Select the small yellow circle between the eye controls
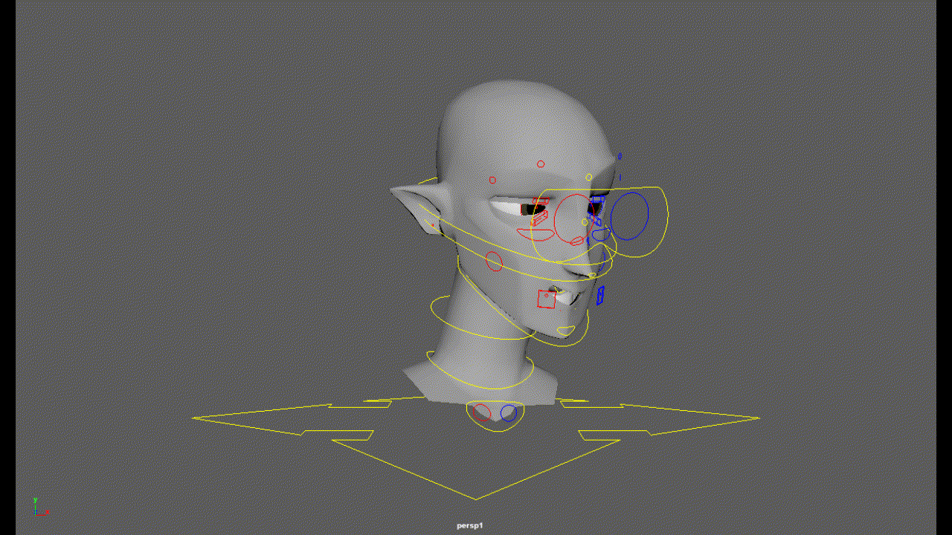952x535 pixels. [x=585, y=221]
